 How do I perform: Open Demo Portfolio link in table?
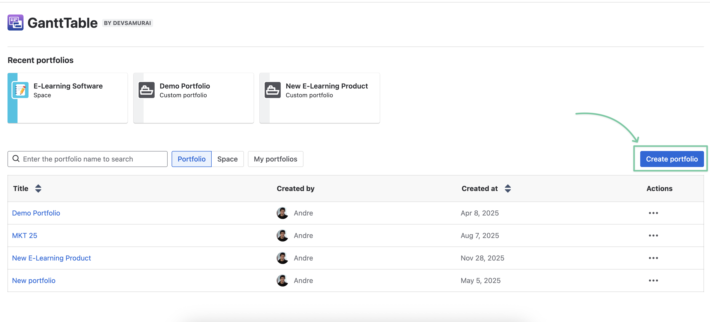tap(36, 213)
